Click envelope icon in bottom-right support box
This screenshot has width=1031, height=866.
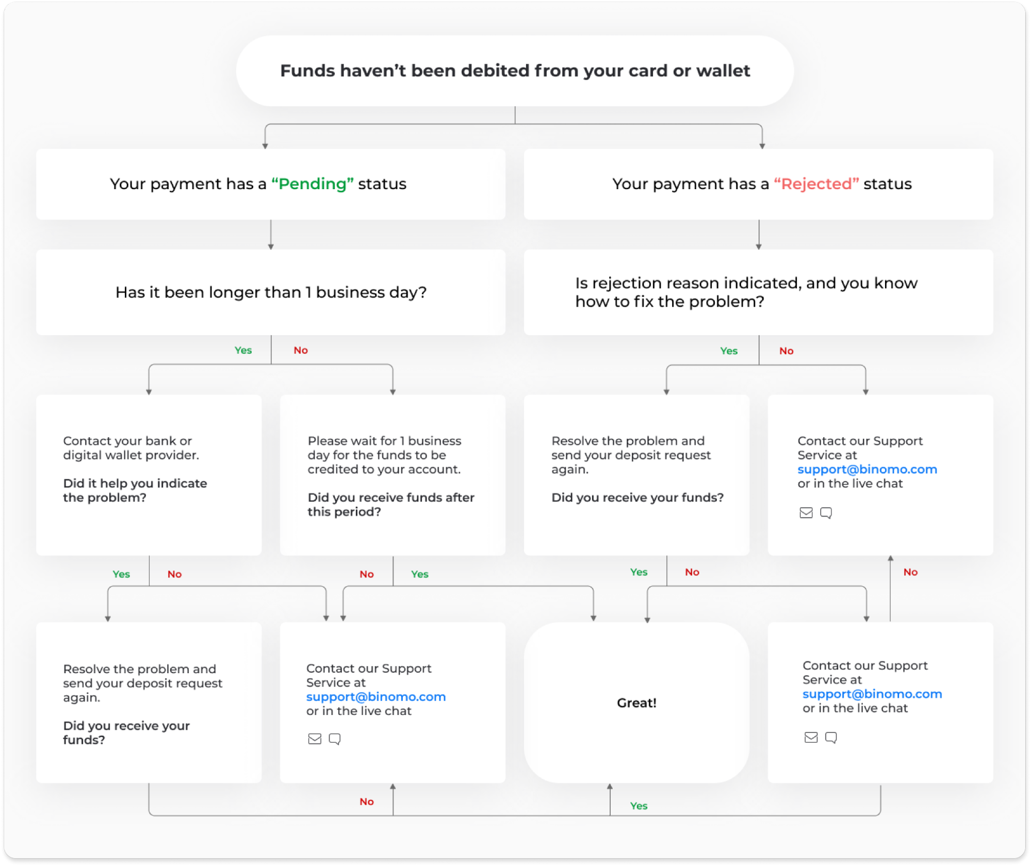[x=811, y=737]
